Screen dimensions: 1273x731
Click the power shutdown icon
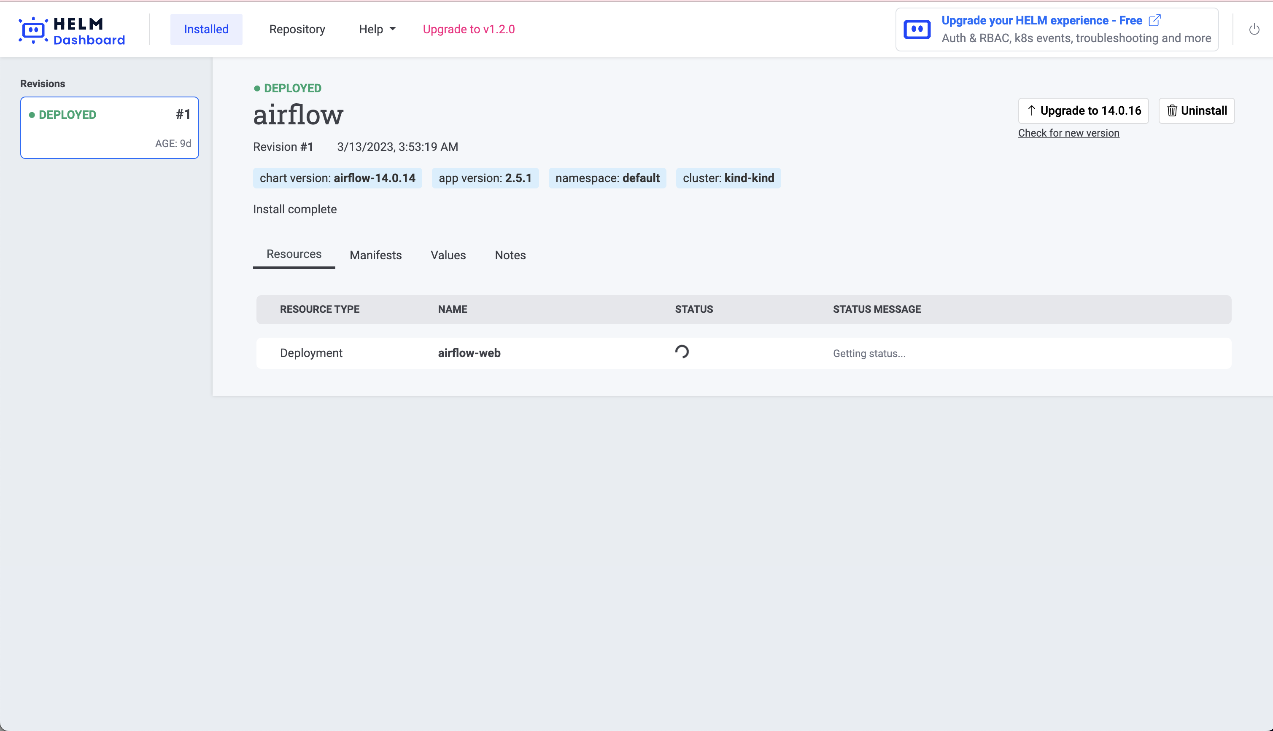(x=1254, y=30)
